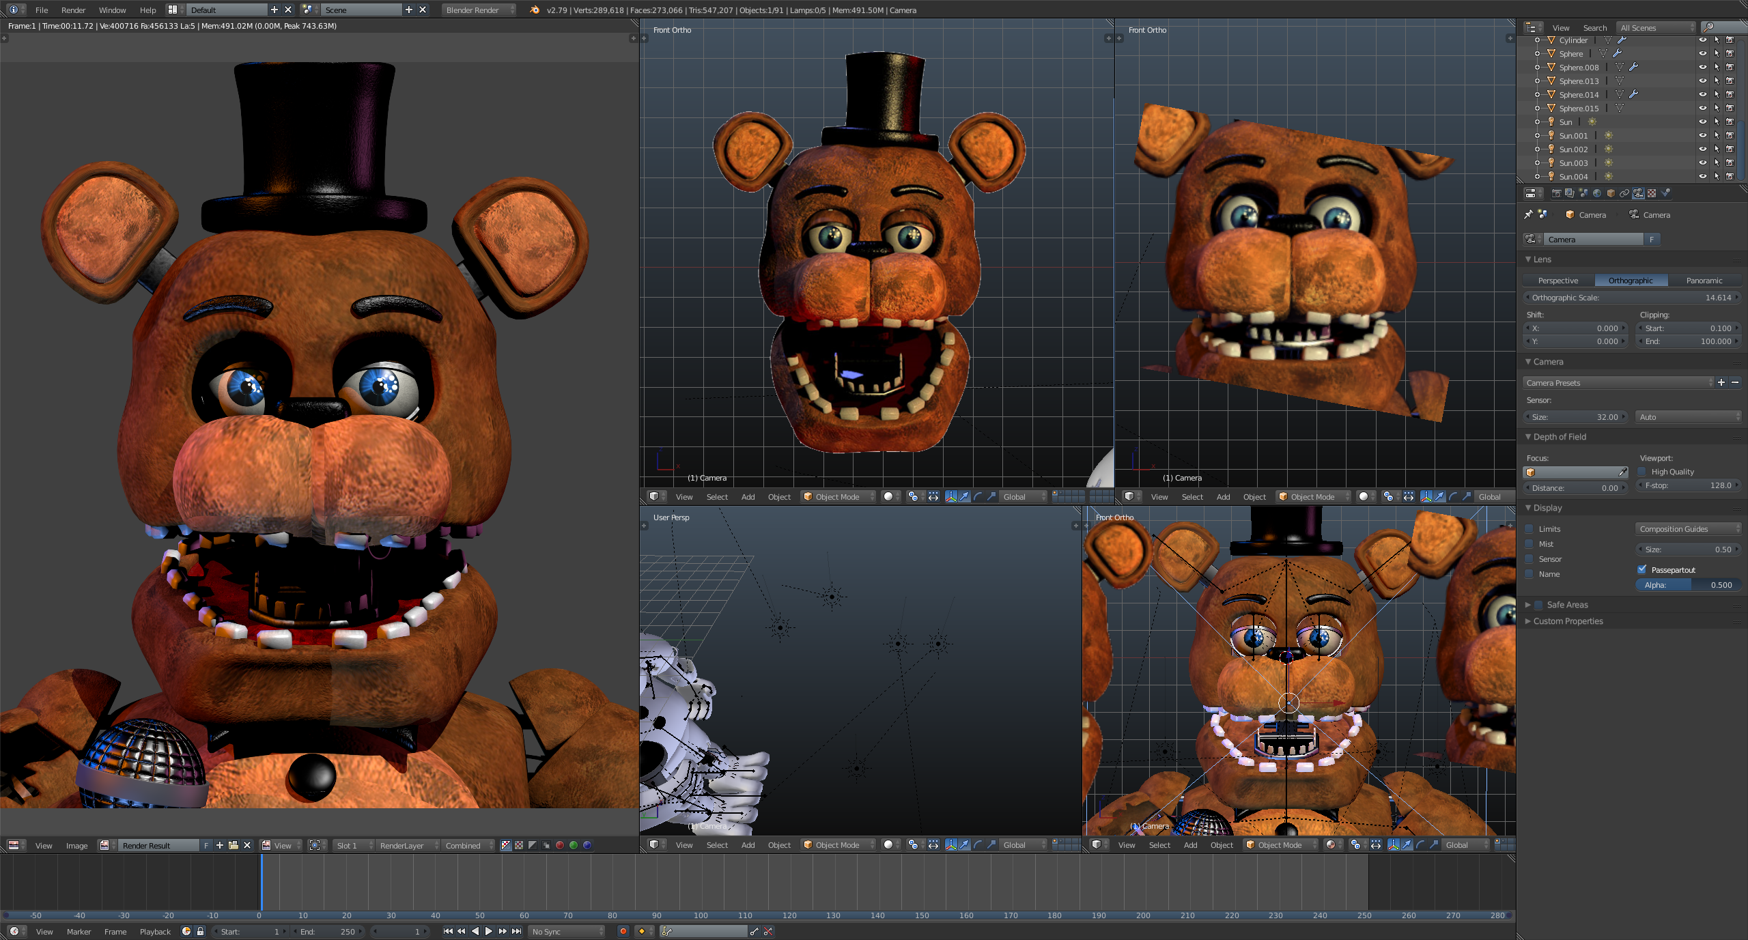This screenshot has height=940, width=1748.
Task: Click the F-stop value field
Action: [x=1688, y=485]
